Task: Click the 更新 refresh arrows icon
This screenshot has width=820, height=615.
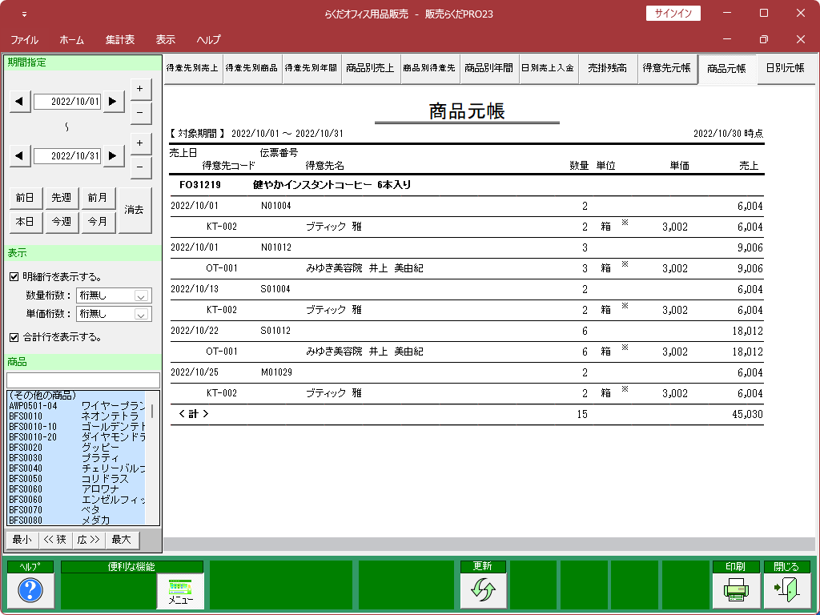Action: tap(483, 590)
